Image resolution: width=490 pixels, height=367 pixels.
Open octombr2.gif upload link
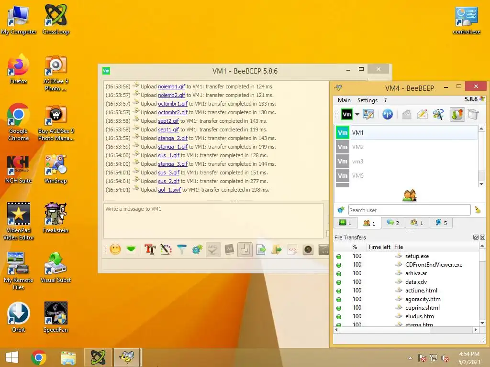tap(173, 112)
